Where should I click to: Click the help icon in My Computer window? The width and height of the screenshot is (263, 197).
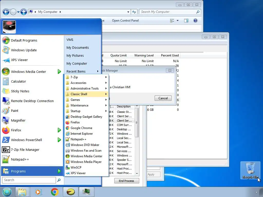pos(195,21)
